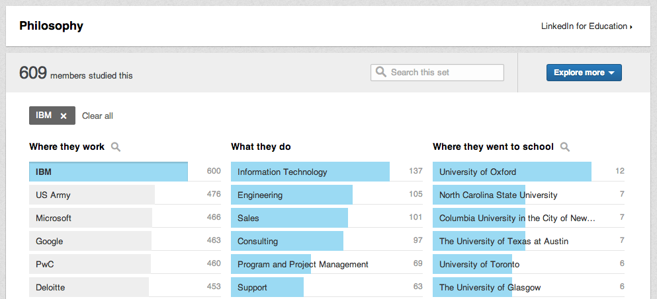Screen dimensions: 657x299
Task: Deselect the IBM employer bar
Action: pos(109,172)
